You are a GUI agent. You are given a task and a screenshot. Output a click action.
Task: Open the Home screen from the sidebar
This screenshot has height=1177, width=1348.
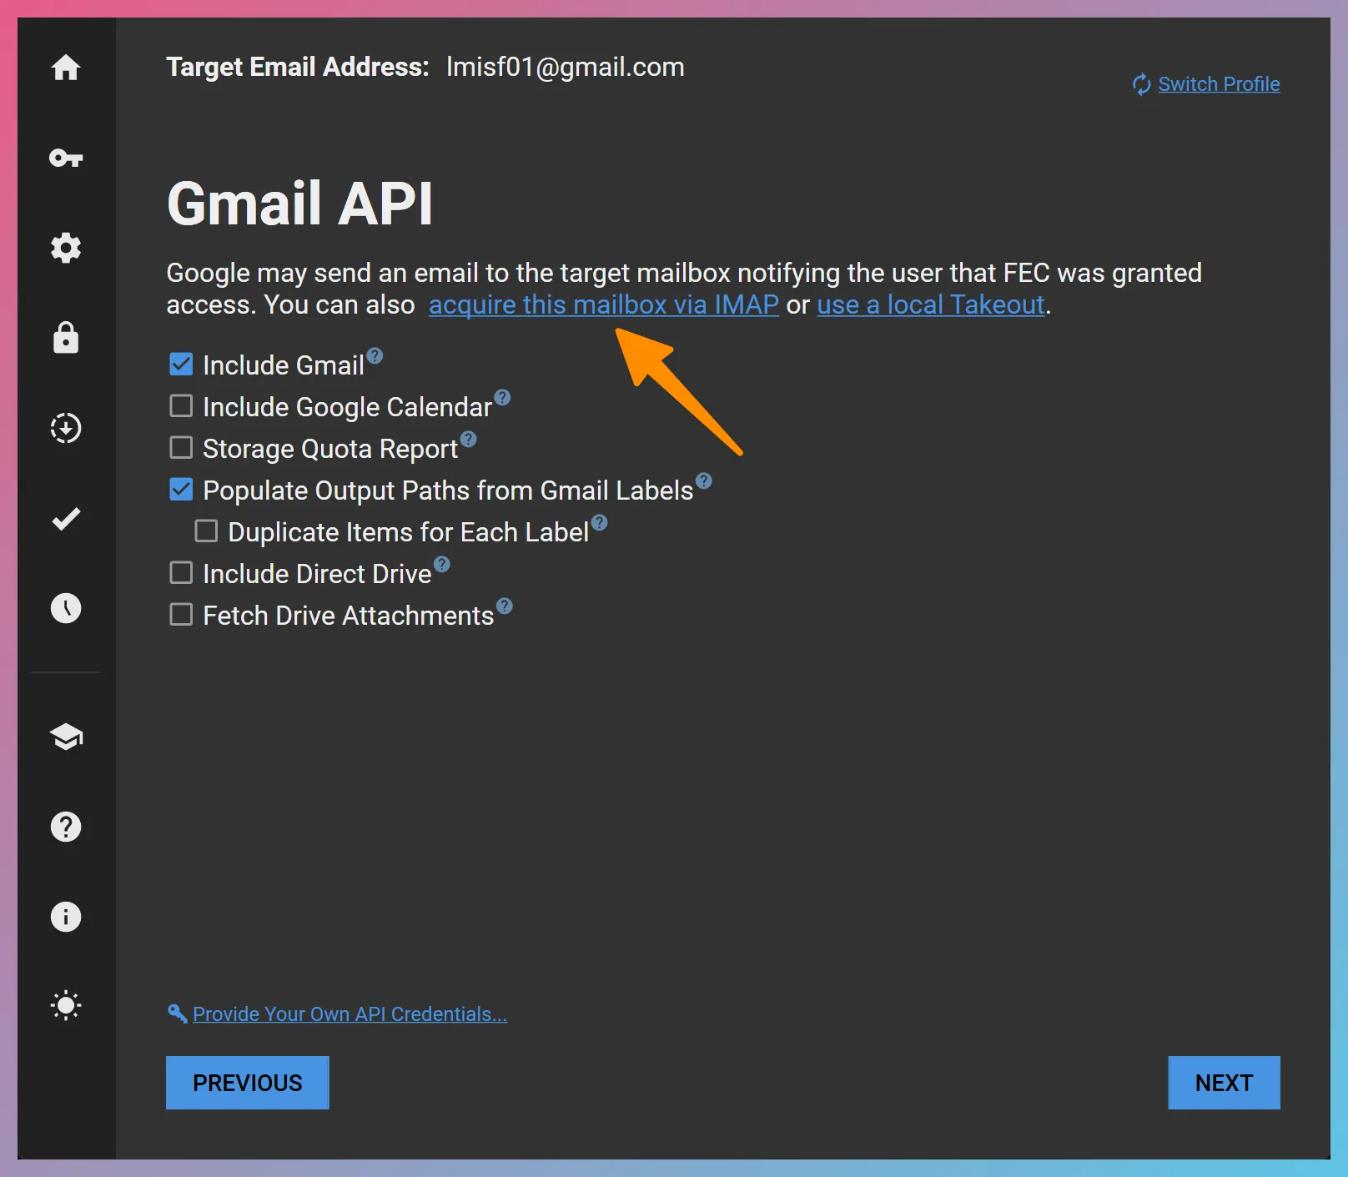[x=66, y=69]
